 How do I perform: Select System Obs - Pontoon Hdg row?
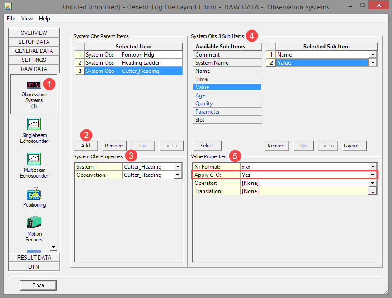coord(133,55)
